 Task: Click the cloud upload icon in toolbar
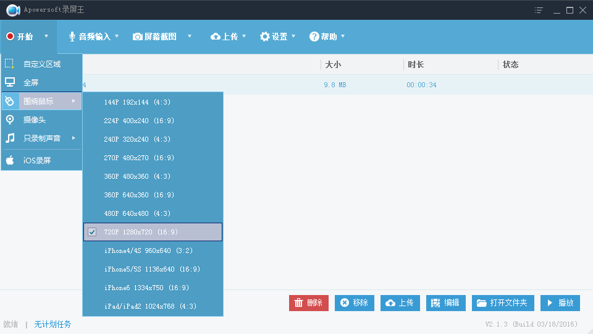(216, 36)
